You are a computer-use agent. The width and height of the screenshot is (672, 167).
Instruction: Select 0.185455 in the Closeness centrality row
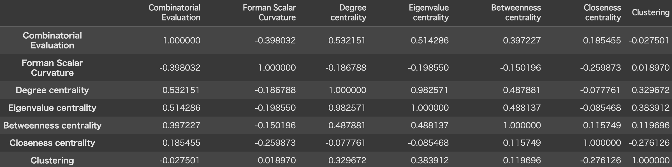[181, 143]
